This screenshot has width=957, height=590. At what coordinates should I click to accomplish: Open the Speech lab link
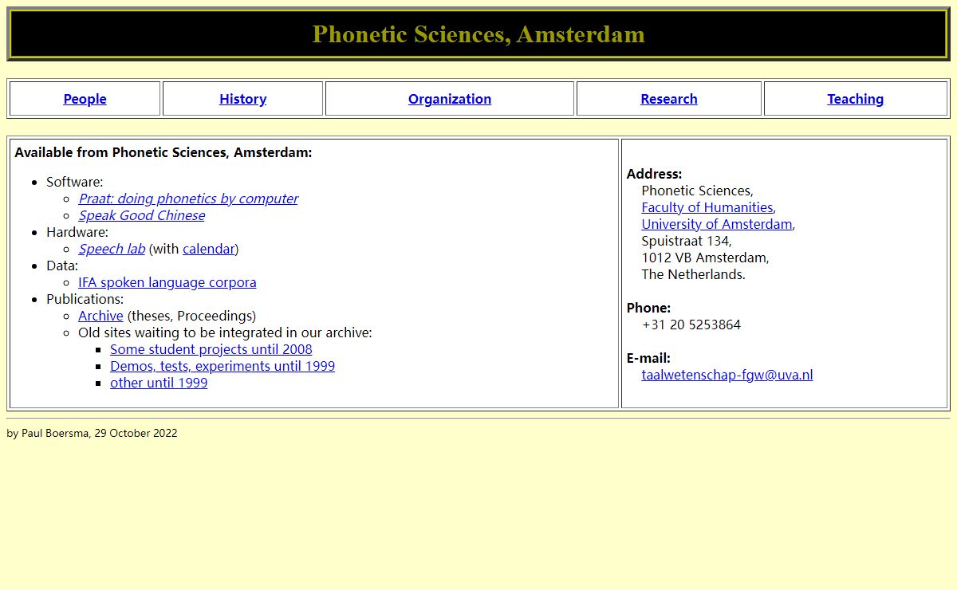click(112, 249)
